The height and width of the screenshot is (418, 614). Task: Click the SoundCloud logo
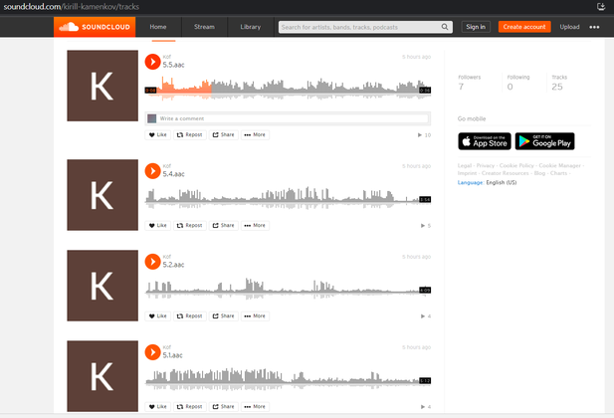(95, 27)
